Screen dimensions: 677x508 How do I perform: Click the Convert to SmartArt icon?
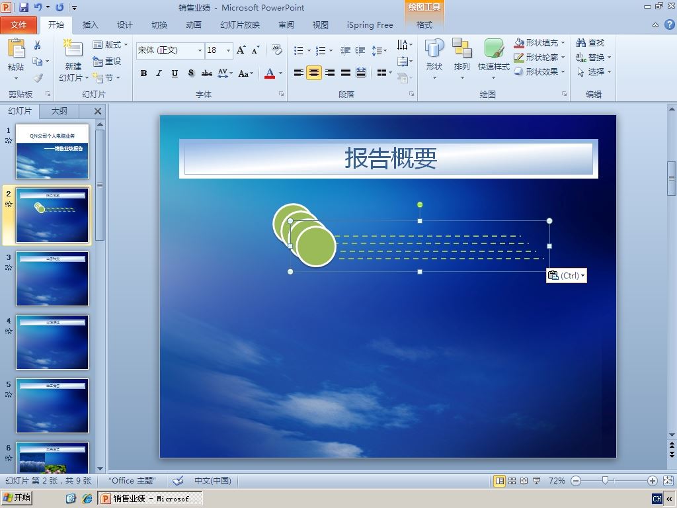403,77
